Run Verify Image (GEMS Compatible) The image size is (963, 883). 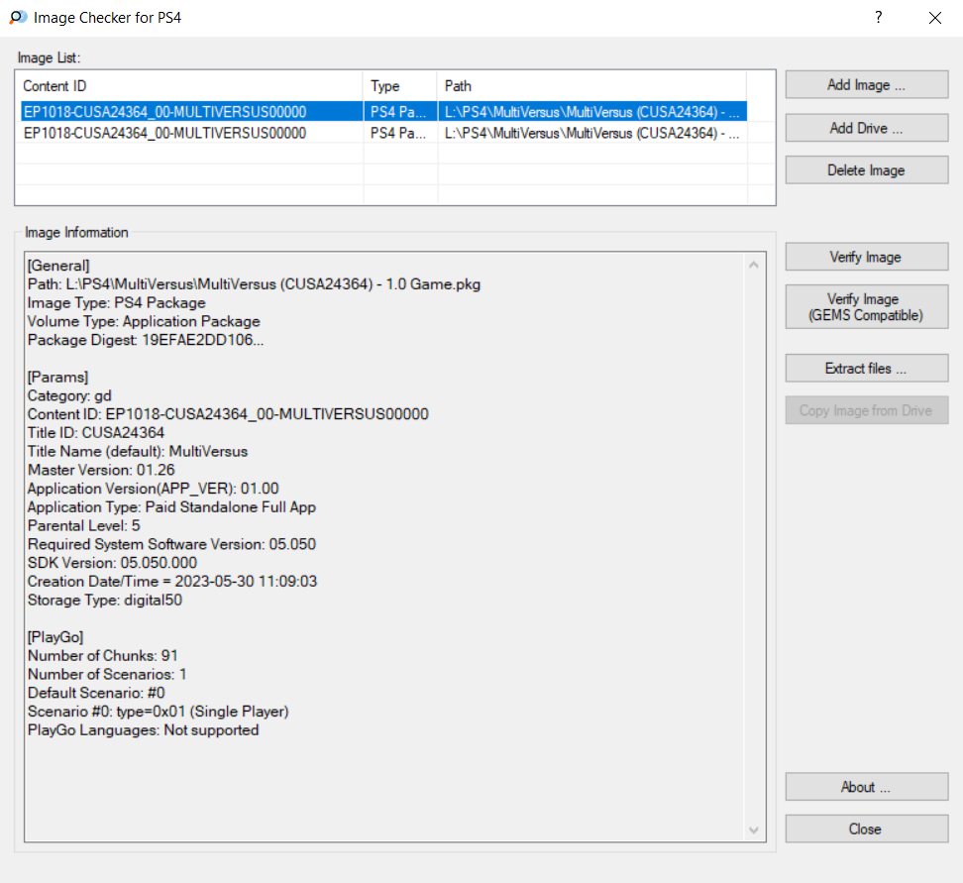tap(866, 307)
